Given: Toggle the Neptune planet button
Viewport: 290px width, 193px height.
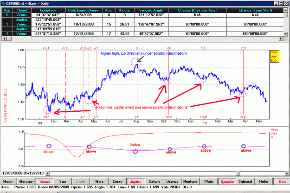Looking at the screenshot, I should click(190, 181).
